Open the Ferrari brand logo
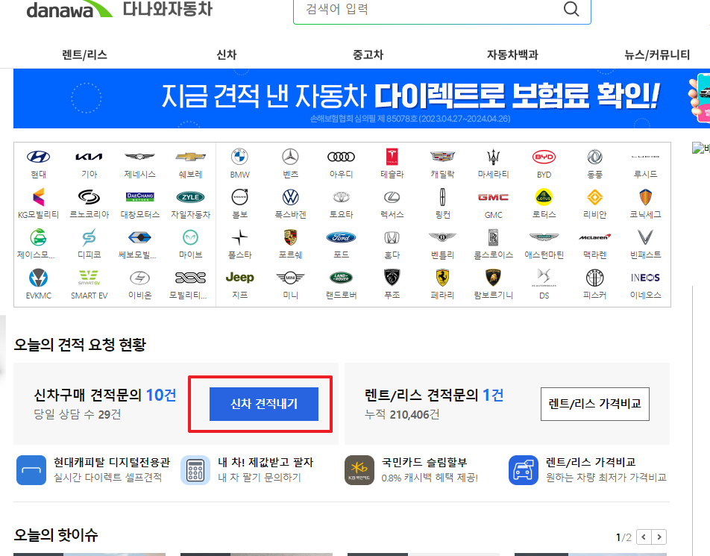Viewport: 710px width, 556px height. click(442, 278)
